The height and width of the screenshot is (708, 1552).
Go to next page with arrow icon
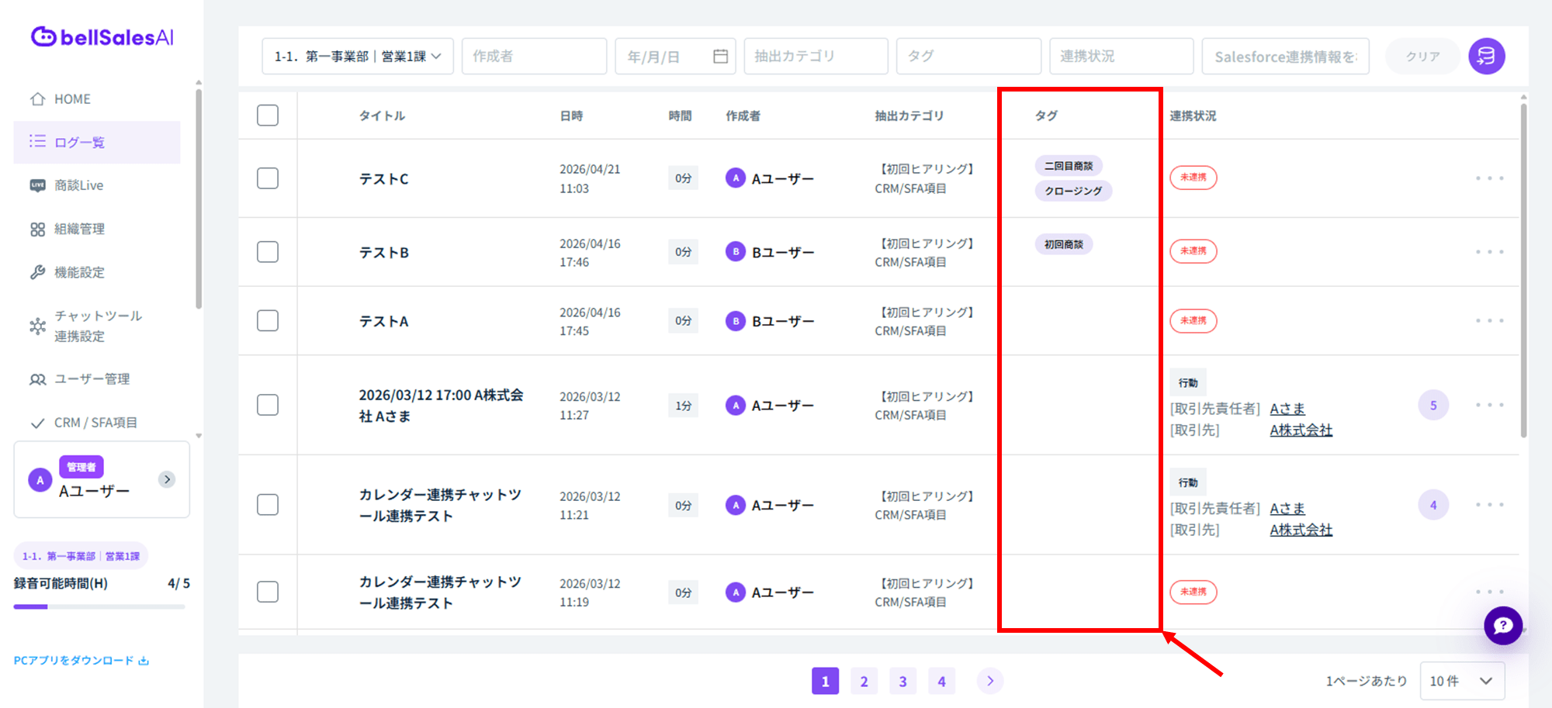989,681
